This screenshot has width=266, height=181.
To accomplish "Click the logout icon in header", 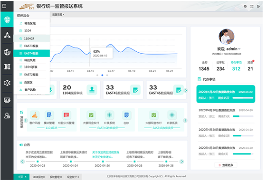I will tap(258, 6).
